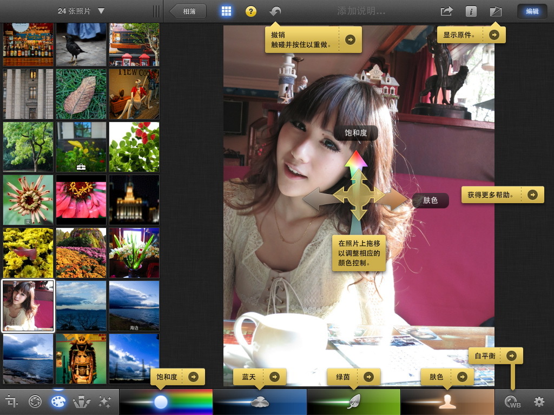Select the Crop tool

point(10,401)
